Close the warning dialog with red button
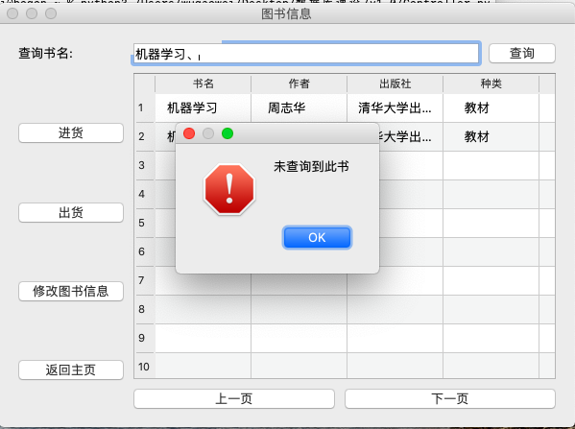Image resolution: width=575 pixels, height=429 pixels. 189,133
